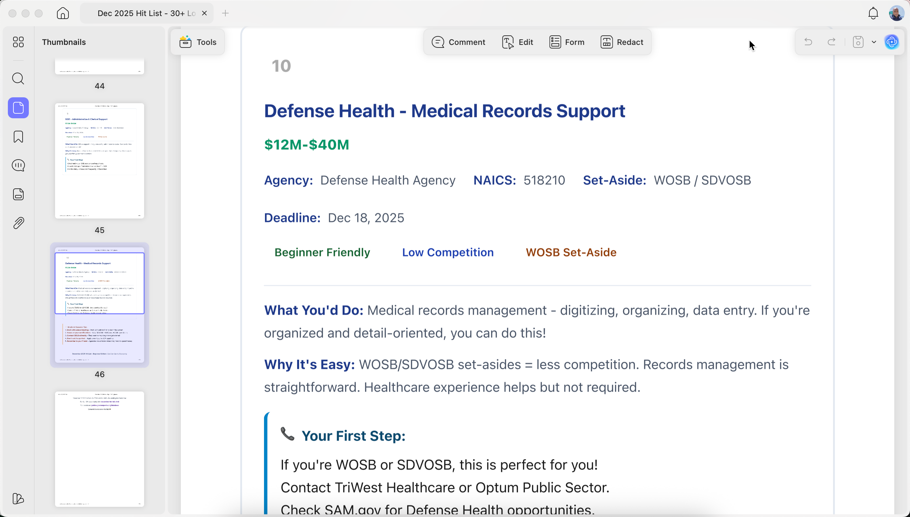The image size is (910, 517).
Task: Click the home icon in title bar
Action: tap(63, 13)
